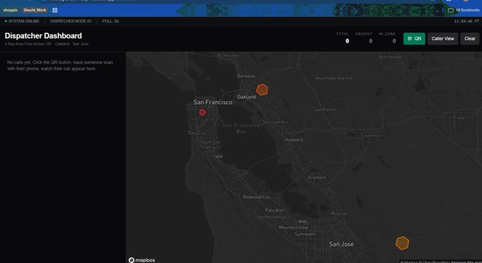Click the Daly City map label
This screenshot has width=482, height=263.
click(x=196, y=133)
